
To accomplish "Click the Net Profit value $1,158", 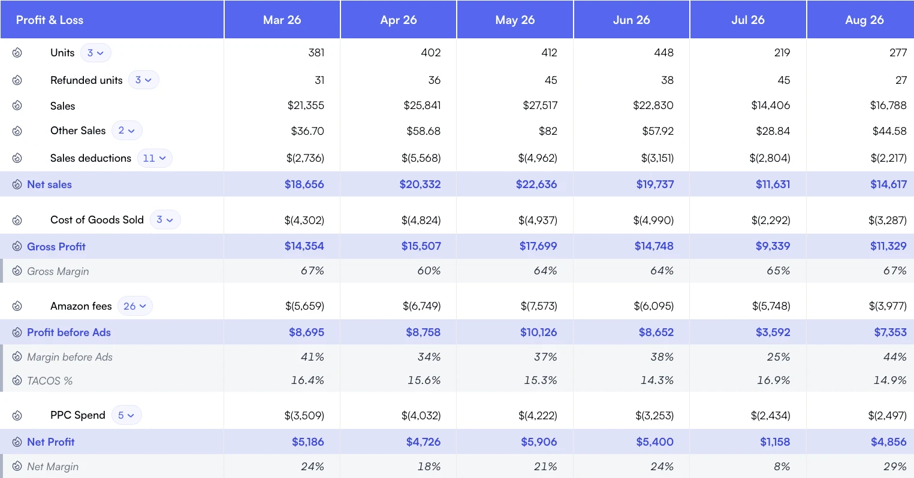I will click(775, 442).
